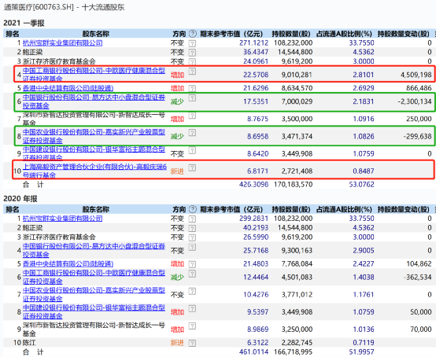Click question icon beside 杭州宝群 in 2021 table
The image size is (436, 357).
coord(192,43)
